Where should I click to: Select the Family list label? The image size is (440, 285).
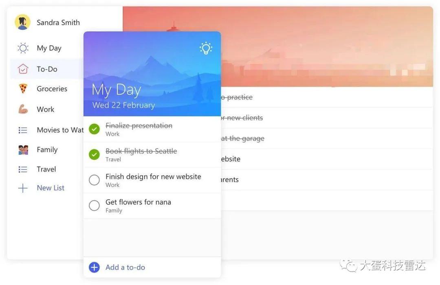(x=47, y=150)
